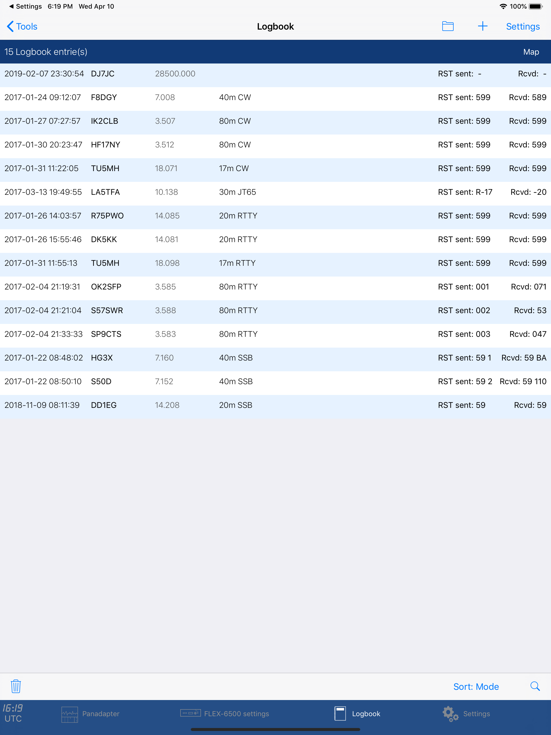Image resolution: width=551 pixels, height=735 pixels.
Task: Switch to the Panadapter tab
Action: (90, 714)
